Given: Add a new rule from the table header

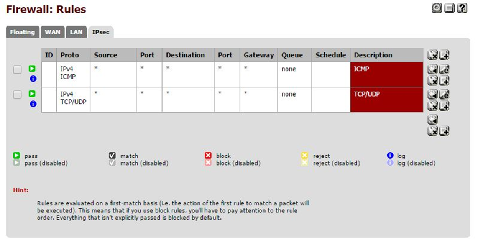Looking at the screenshot, I should pos(444,55).
